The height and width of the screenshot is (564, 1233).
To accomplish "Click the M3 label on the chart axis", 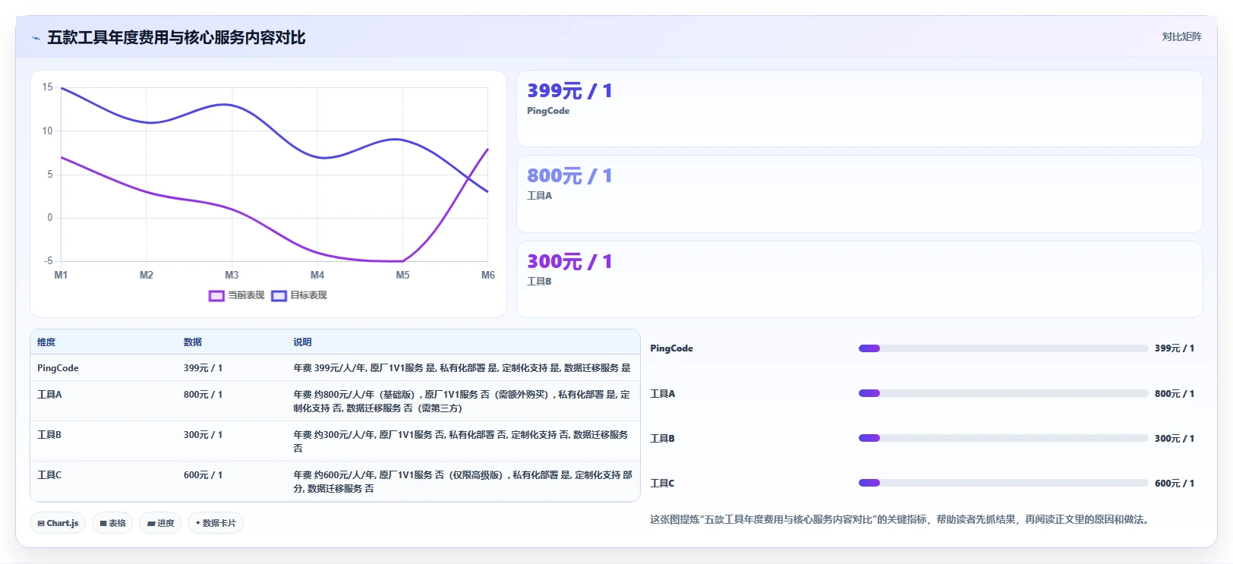I will tap(232, 275).
